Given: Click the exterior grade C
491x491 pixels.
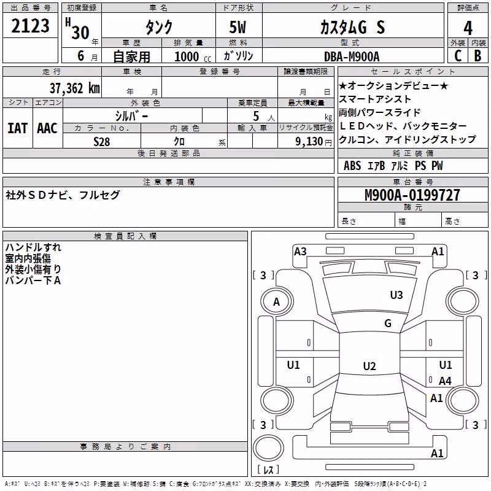Looking at the screenshot, I should [x=458, y=56].
